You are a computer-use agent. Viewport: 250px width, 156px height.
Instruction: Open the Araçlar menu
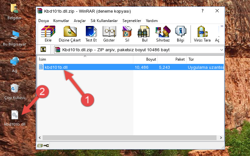click(x=80, y=21)
